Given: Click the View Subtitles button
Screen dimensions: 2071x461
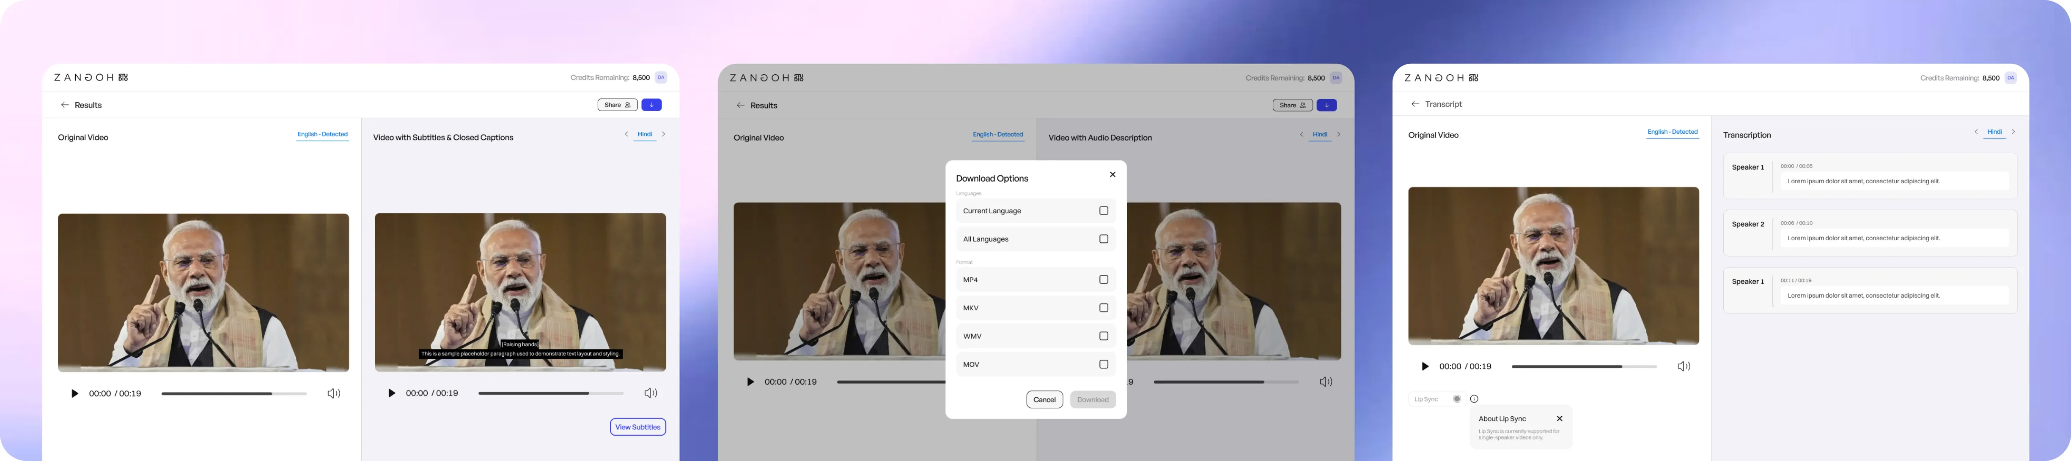Looking at the screenshot, I should (637, 427).
